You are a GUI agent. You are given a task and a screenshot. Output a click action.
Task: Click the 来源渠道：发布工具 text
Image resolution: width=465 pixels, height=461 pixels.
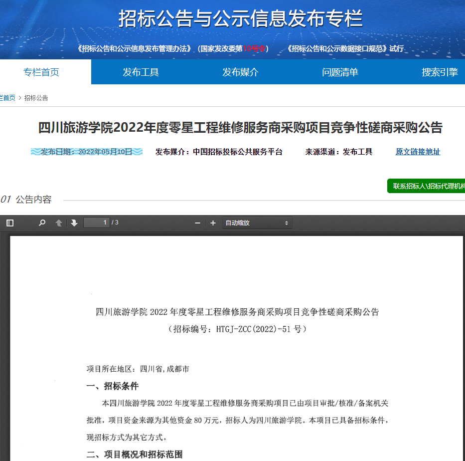tap(339, 152)
